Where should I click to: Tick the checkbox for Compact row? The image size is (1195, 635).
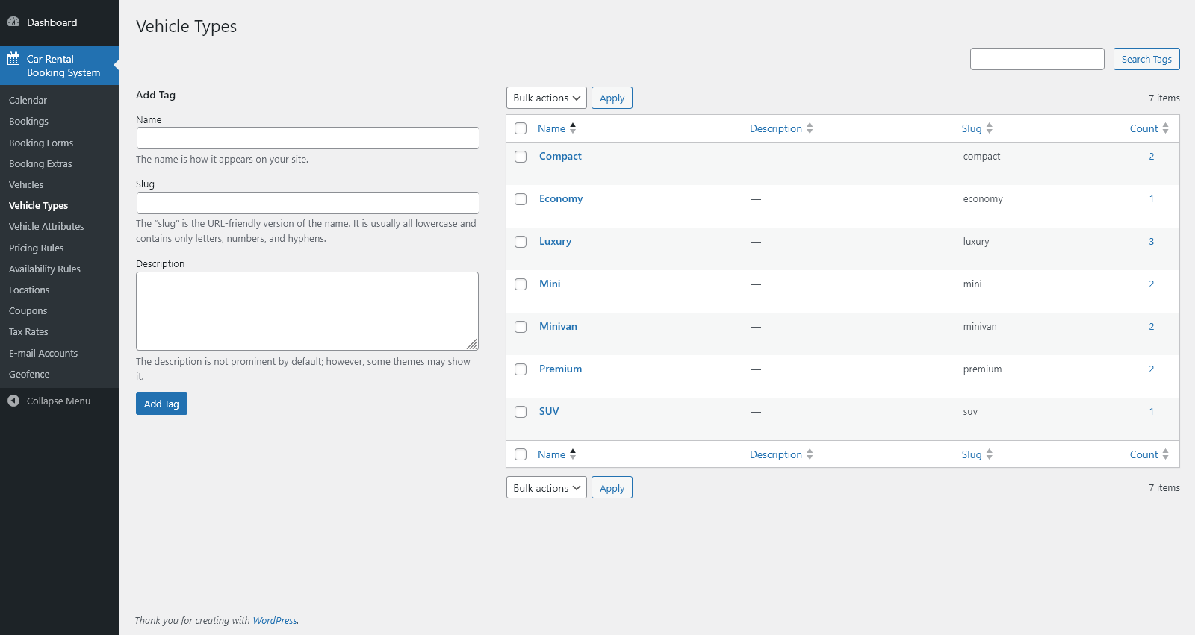(521, 157)
